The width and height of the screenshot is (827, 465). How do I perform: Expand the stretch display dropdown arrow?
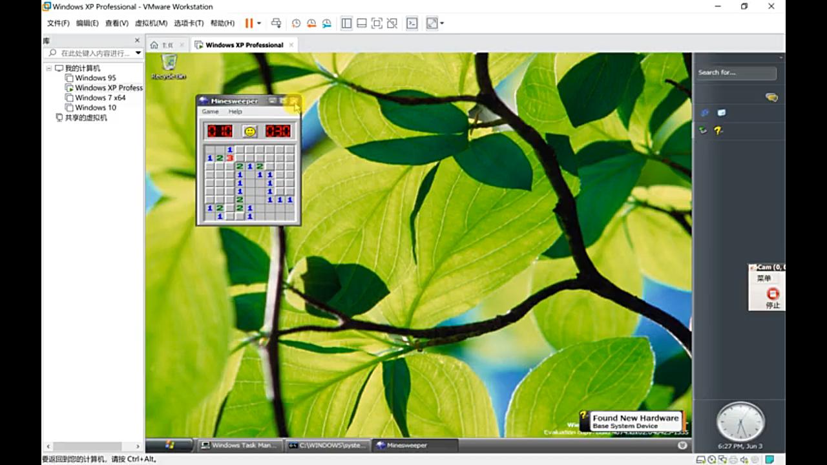point(442,23)
